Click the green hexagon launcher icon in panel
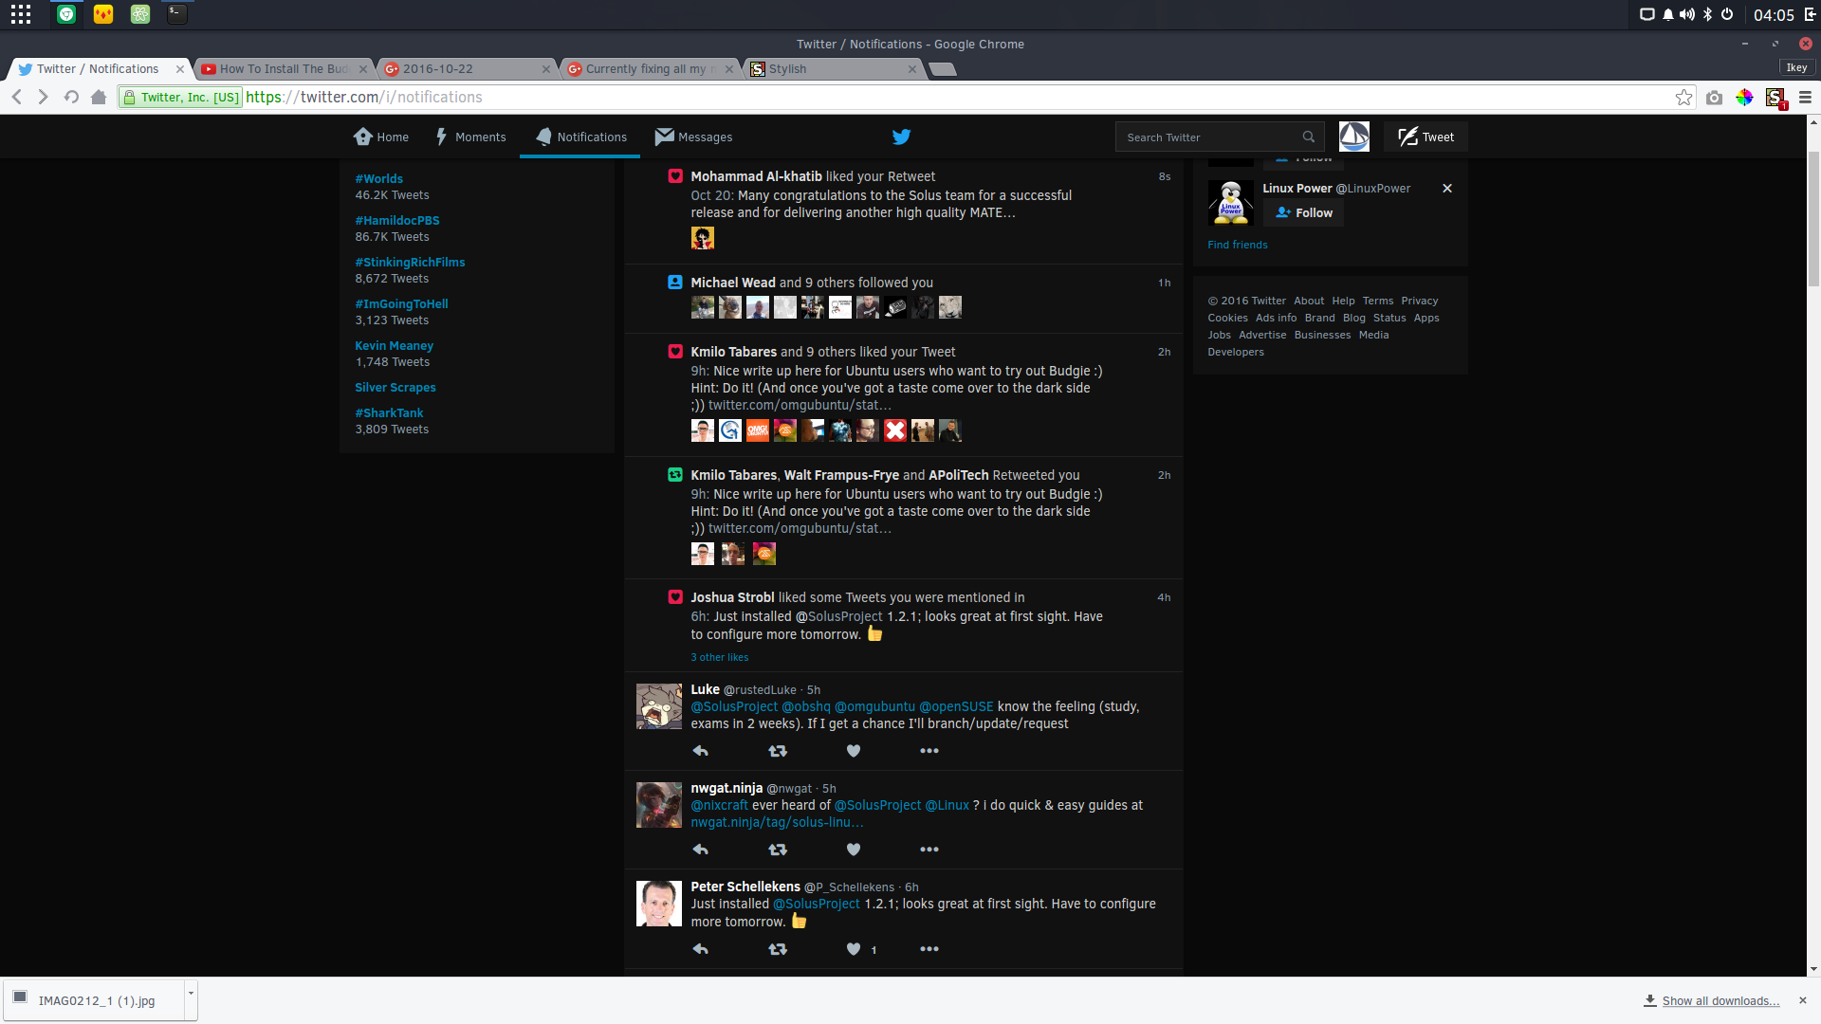Screen dimensions: 1821x1024 coord(66,14)
